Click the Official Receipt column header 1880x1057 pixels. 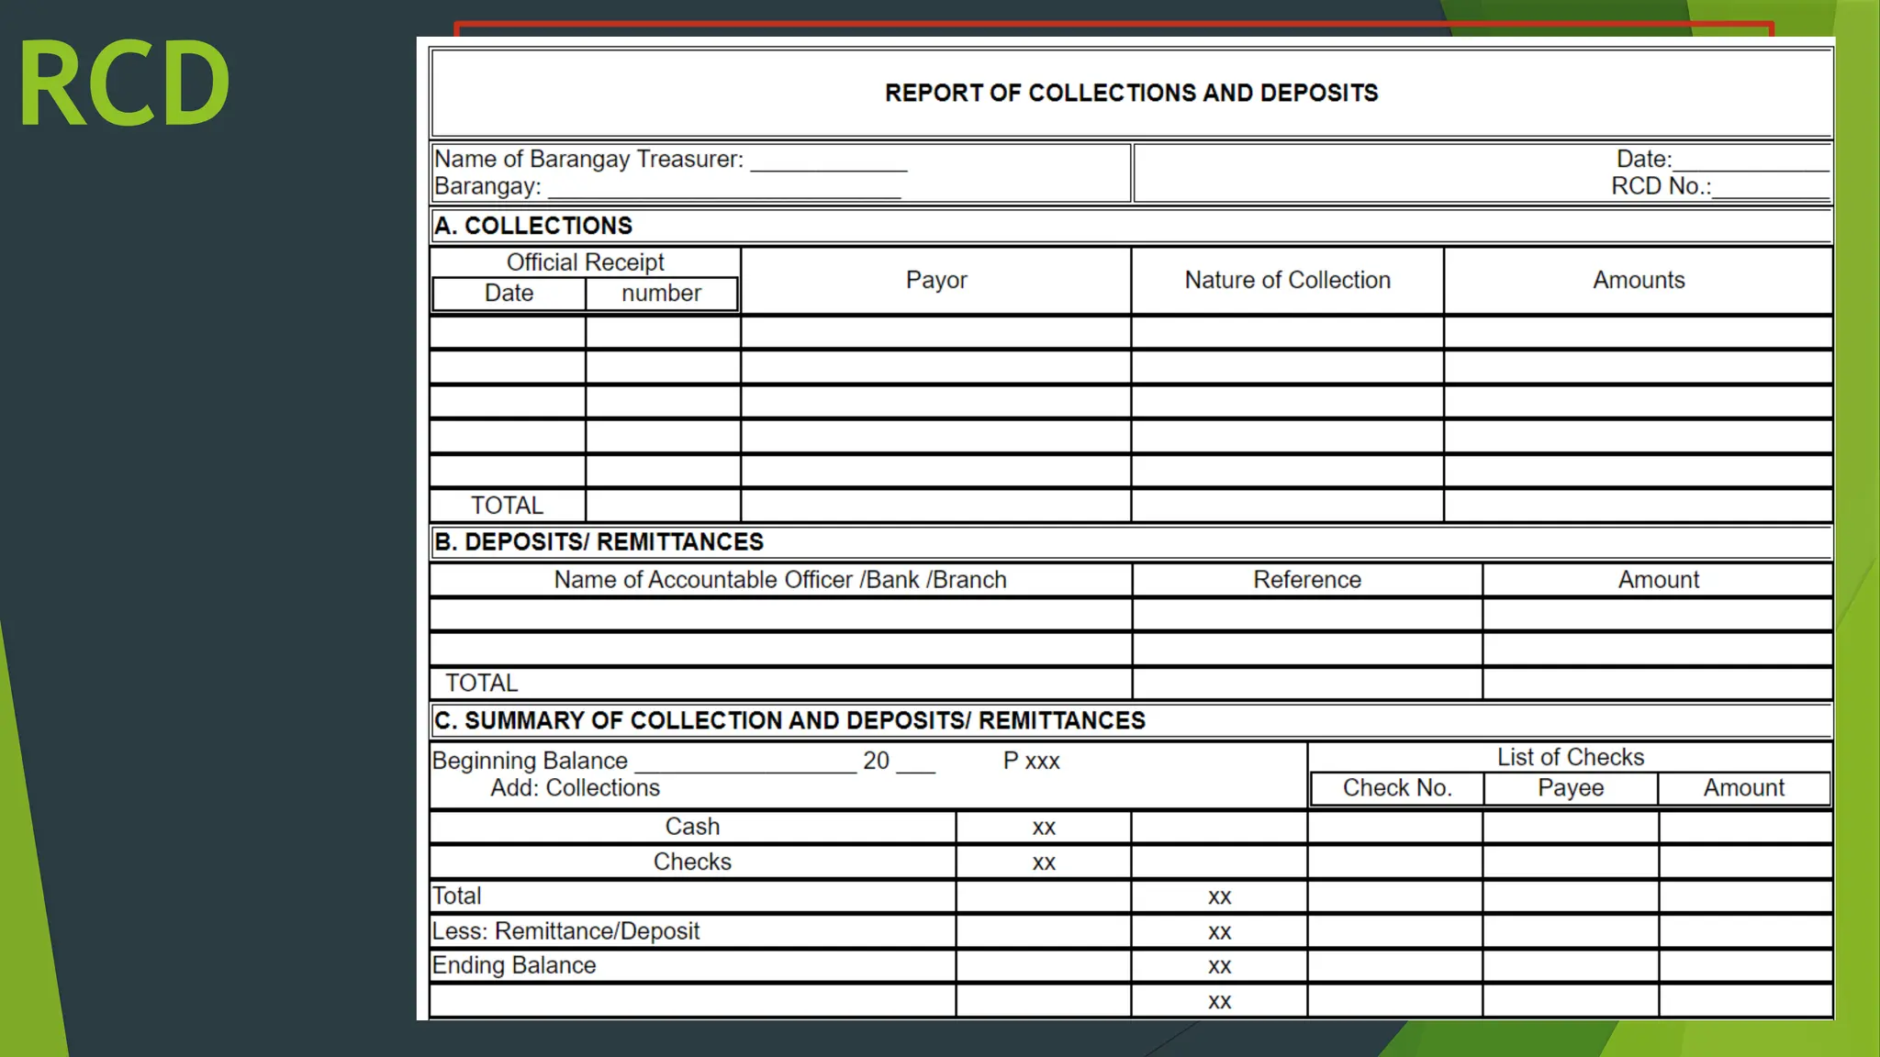585,262
